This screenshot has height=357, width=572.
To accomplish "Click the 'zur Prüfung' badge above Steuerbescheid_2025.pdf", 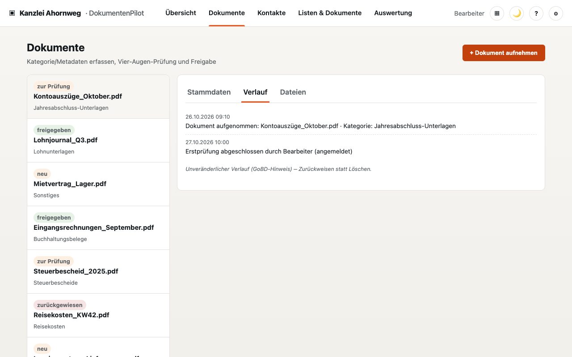I will pyautogui.click(x=54, y=262).
